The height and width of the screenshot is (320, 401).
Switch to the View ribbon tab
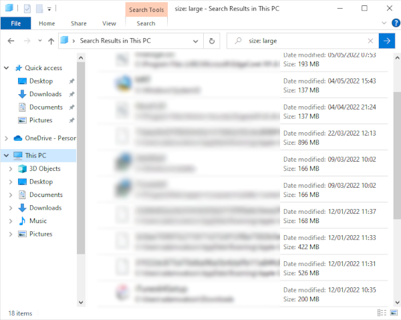[x=109, y=23]
